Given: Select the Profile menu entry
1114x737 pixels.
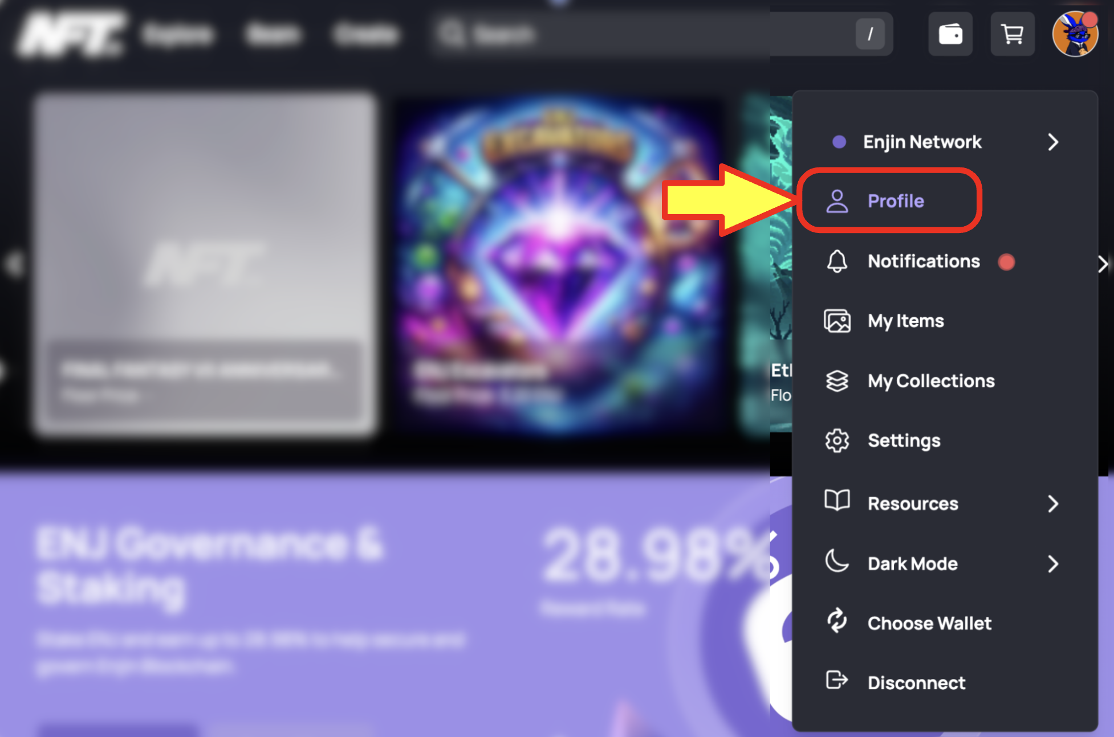Looking at the screenshot, I should tap(889, 200).
